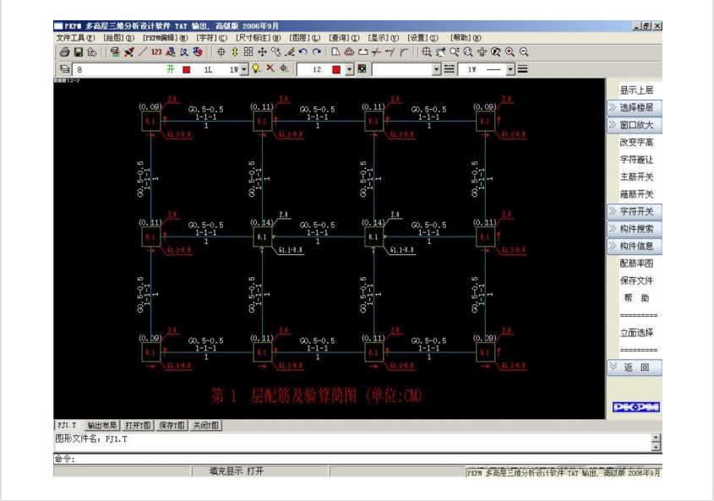Open the [绘图](D) menu
This screenshot has height=501, width=714.
point(119,38)
